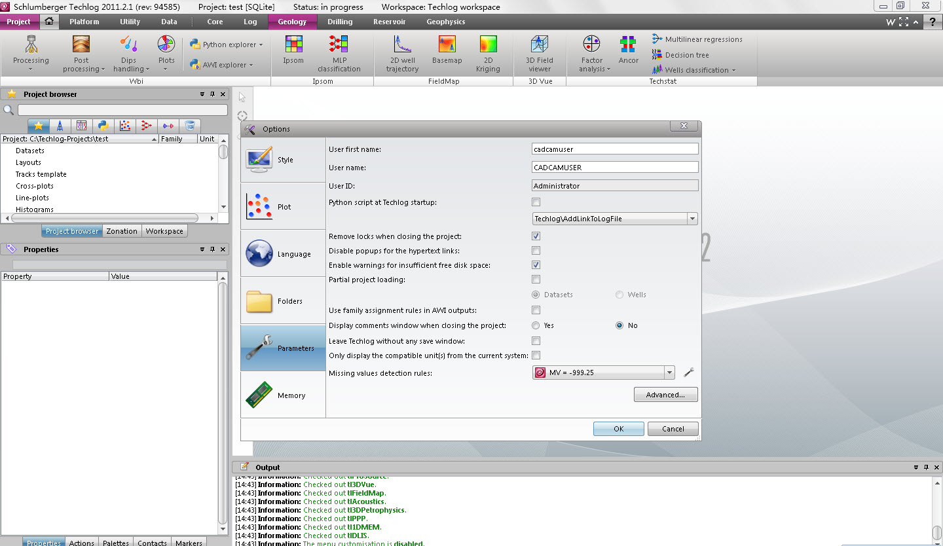Expand the Python explorer dropdown
Viewport: 943px width, 546px height.
click(226, 45)
